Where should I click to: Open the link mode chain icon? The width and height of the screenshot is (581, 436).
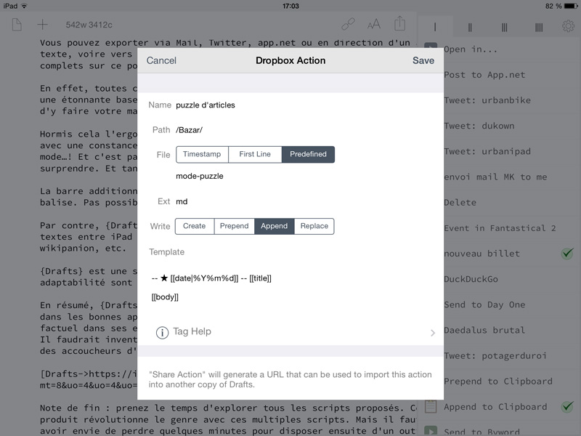coord(348,24)
